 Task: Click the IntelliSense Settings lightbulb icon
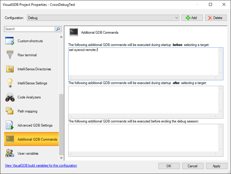click(10, 83)
